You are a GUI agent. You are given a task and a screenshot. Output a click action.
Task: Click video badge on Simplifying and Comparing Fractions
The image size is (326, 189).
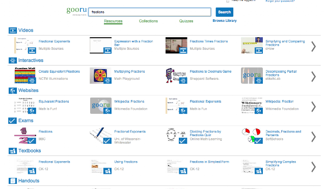259,50
